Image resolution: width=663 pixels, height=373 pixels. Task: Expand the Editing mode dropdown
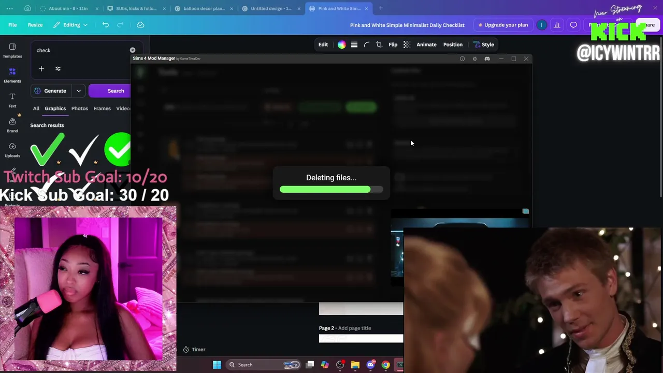70,25
